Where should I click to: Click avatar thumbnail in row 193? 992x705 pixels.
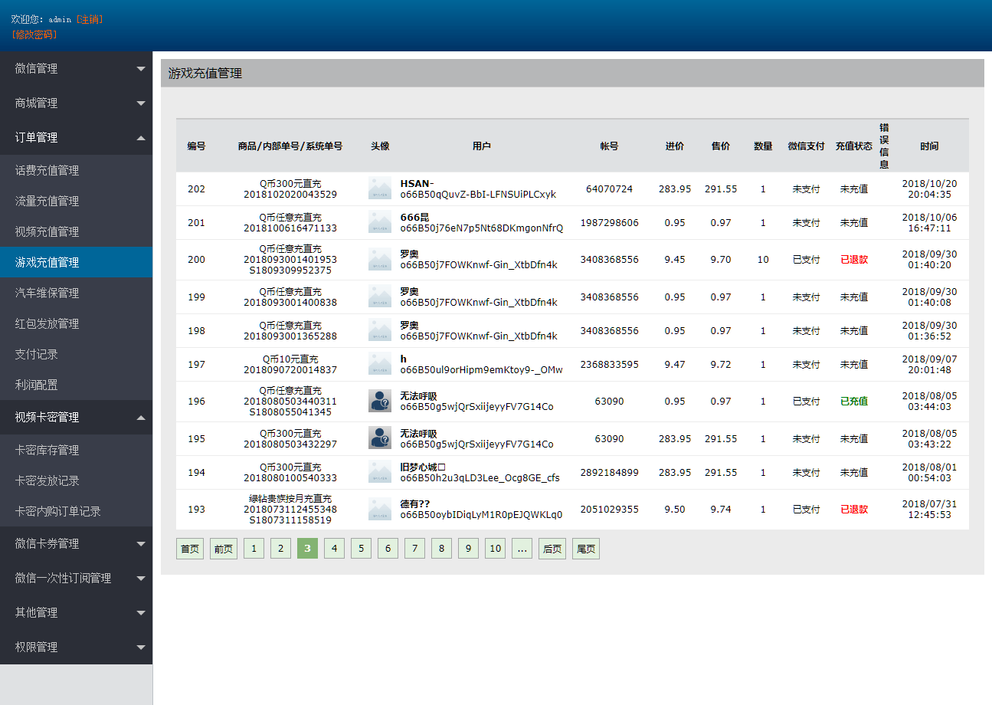[380, 509]
